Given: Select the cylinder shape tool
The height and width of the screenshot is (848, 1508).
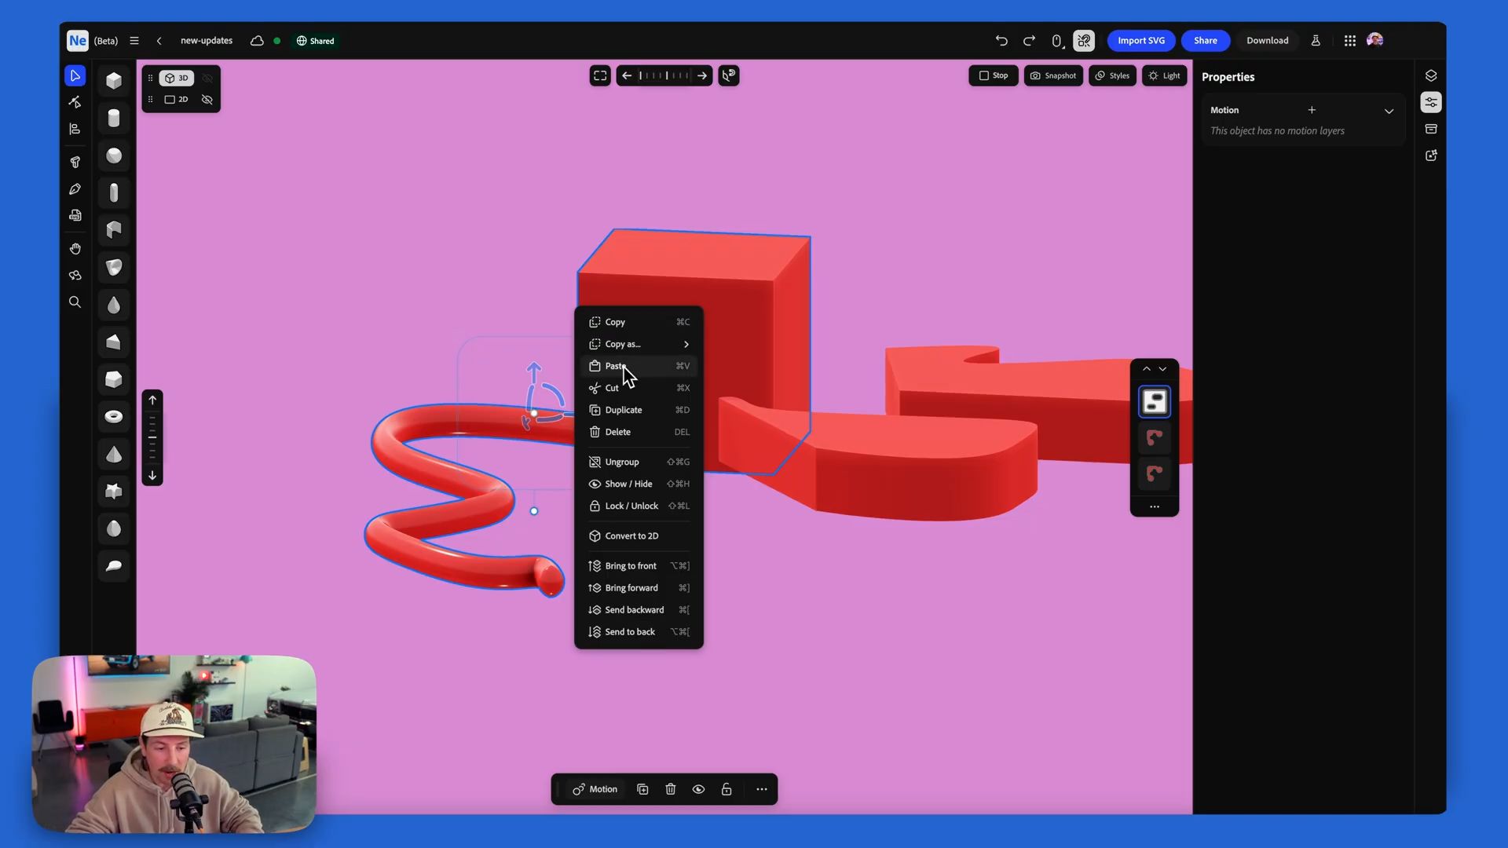Looking at the screenshot, I should [x=114, y=118].
